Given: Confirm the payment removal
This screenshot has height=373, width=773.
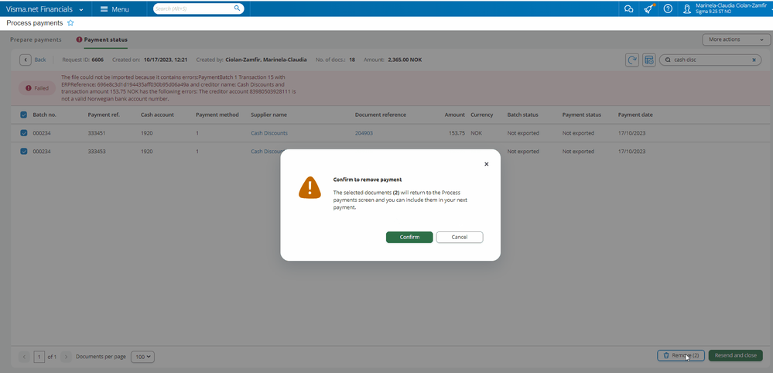Looking at the screenshot, I should click(409, 237).
